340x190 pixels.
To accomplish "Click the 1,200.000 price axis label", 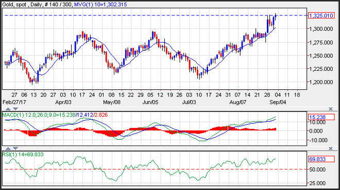I will click(x=321, y=82).
